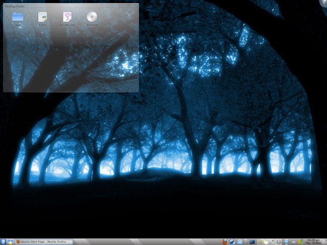Screen dimensions: 327x245
Task: Open the Plasma desktop cashew top-right
Action: coord(324,3)
